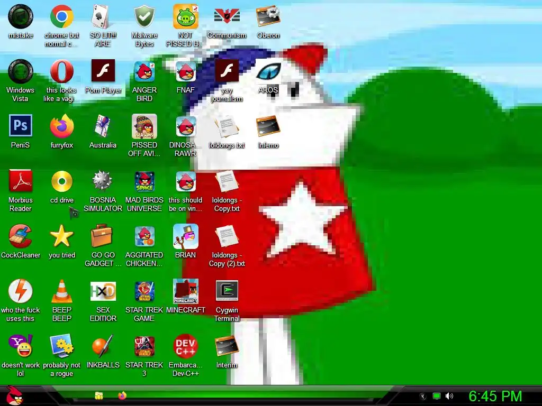Expand hidden tray icons arrow
The image size is (542, 406).
[x=422, y=396]
